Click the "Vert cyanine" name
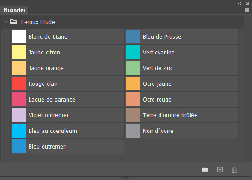This screenshot has width=252, height=180. (x=159, y=53)
